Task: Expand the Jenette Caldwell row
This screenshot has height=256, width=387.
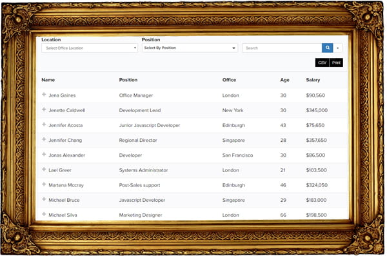Action: 44,110
